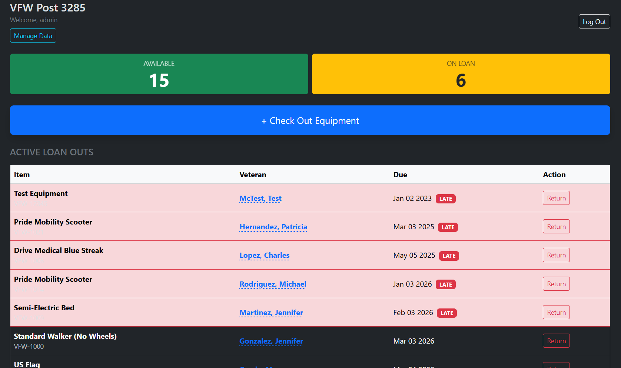Open veteran profile for Hernandez, Patricia

273,227
